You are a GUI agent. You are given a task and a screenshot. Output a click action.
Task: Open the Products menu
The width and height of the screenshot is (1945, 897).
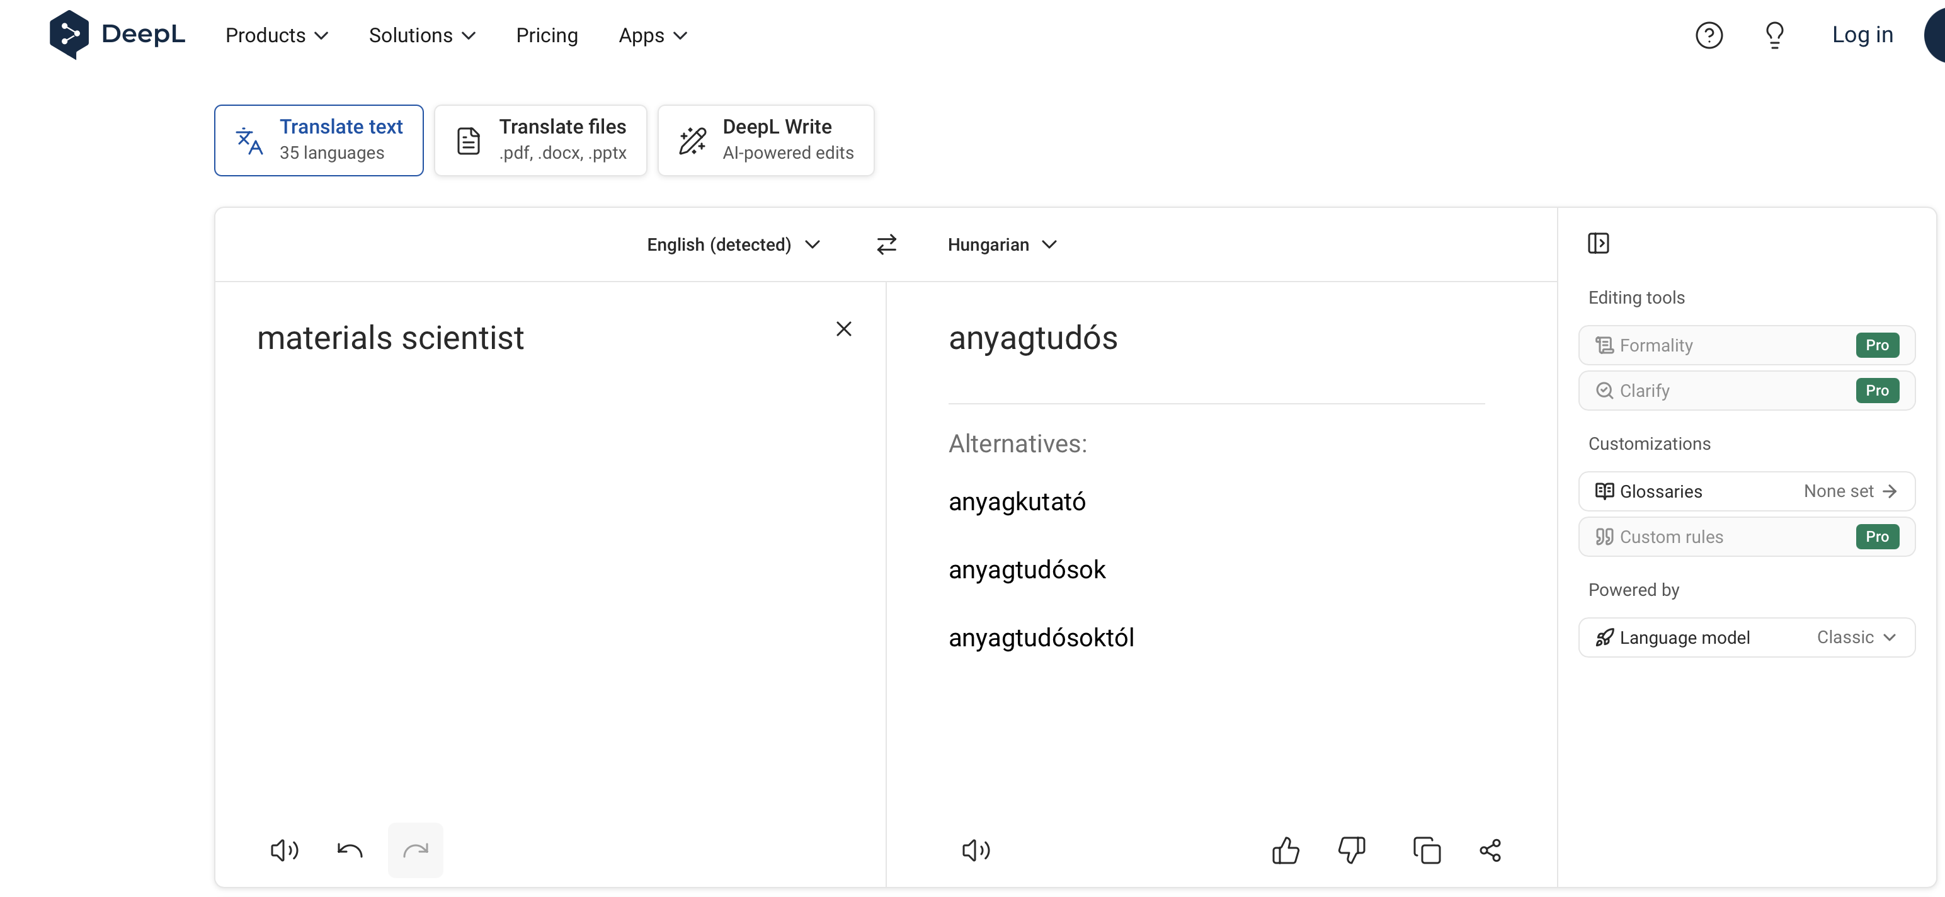277,35
